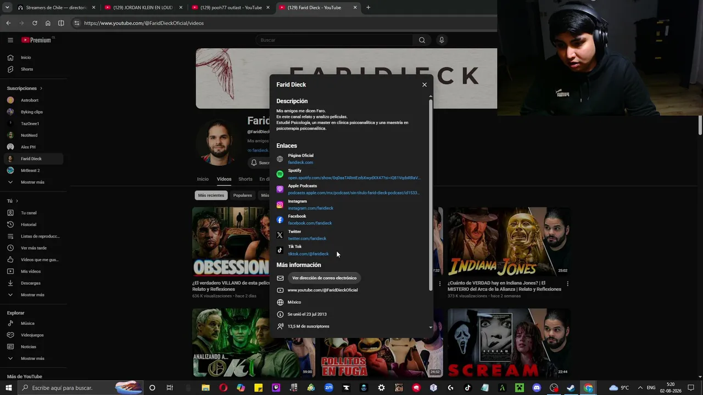The height and width of the screenshot is (395, 703).
Task: Go to YouTube Premium home logo
Action: pyautogui.click(x=37, y=40)
